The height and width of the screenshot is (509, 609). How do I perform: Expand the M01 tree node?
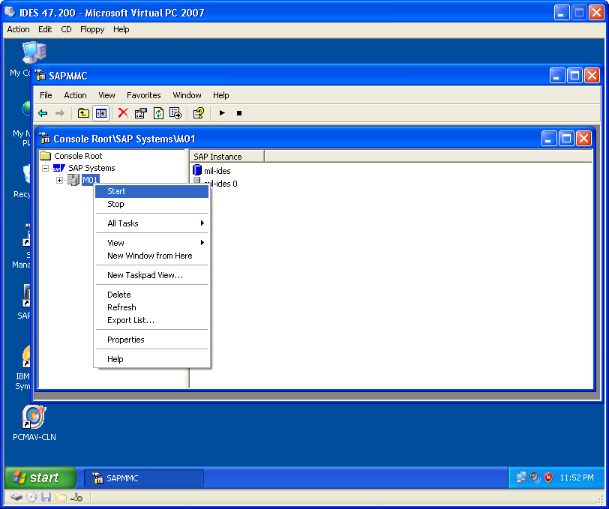(x=60, y=180)
